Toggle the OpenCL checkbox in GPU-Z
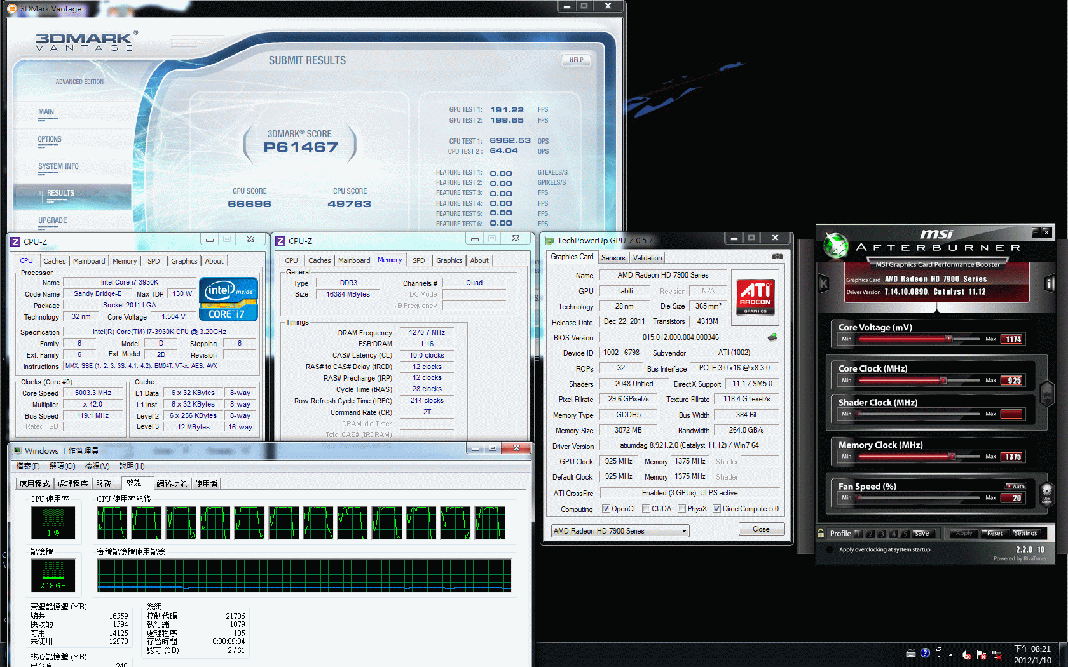 click(606, 509)
